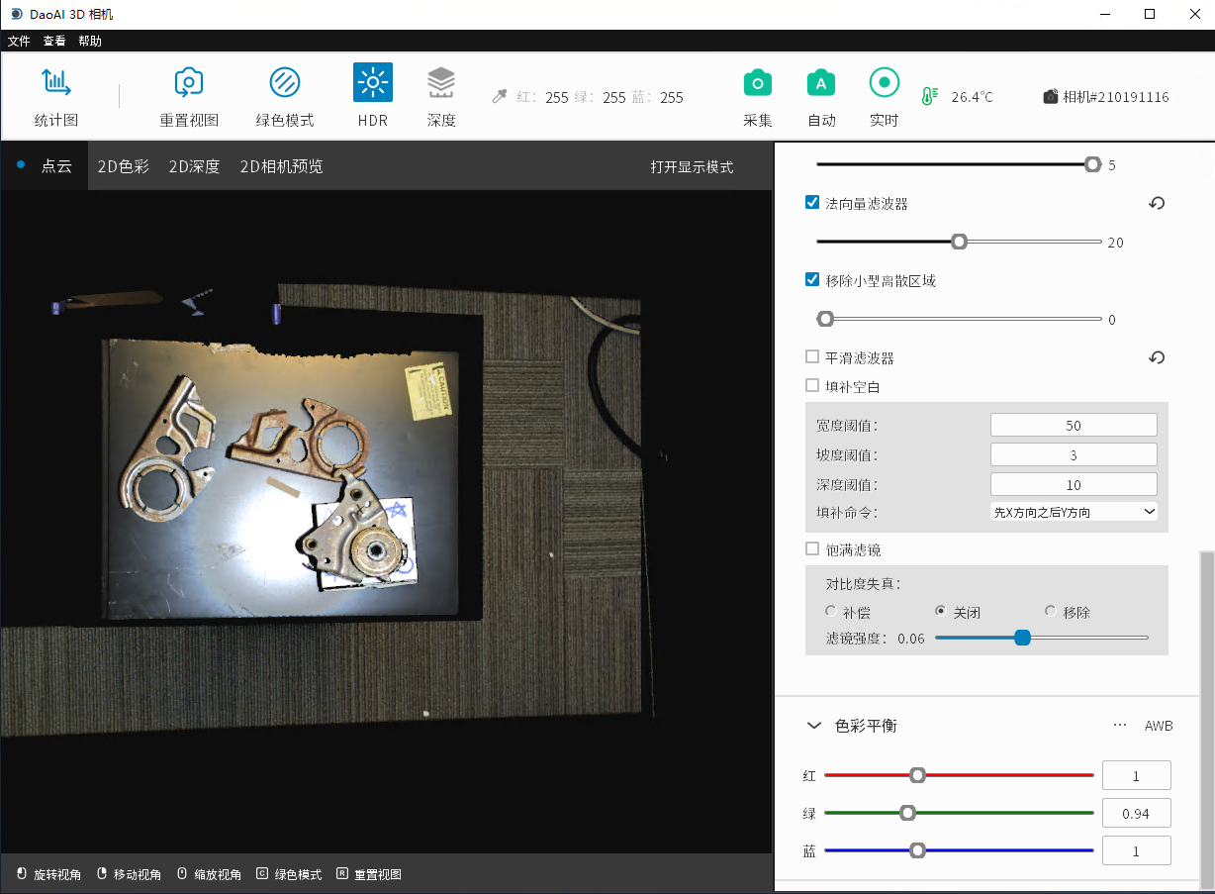Click the 打开显示模式 button
The width and height of the screenshot is (1215, 894).
[x=692, y=166]
